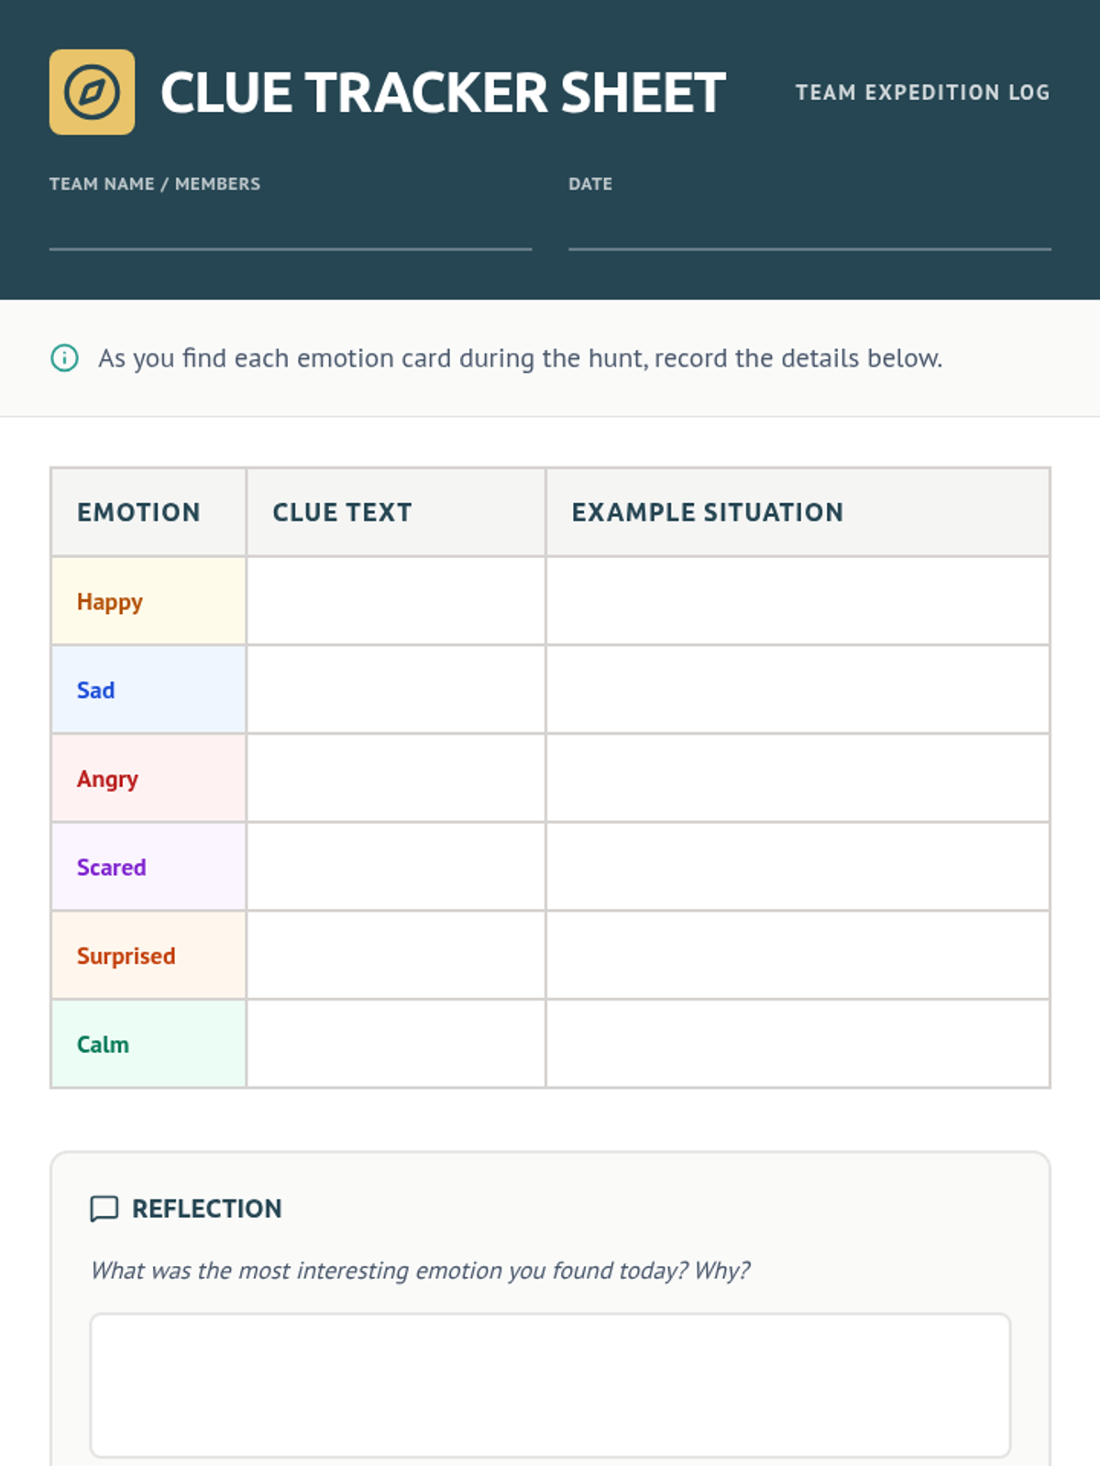Click the compass logo icon
Image resolution: width=1100 pixels, height=1466 pixels.
coord(92,93)
